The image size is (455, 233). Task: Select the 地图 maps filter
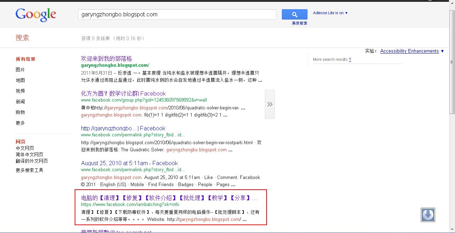(20, 81)
